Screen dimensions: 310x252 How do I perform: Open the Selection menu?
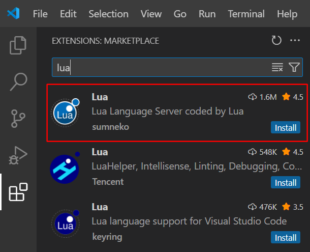109,14
